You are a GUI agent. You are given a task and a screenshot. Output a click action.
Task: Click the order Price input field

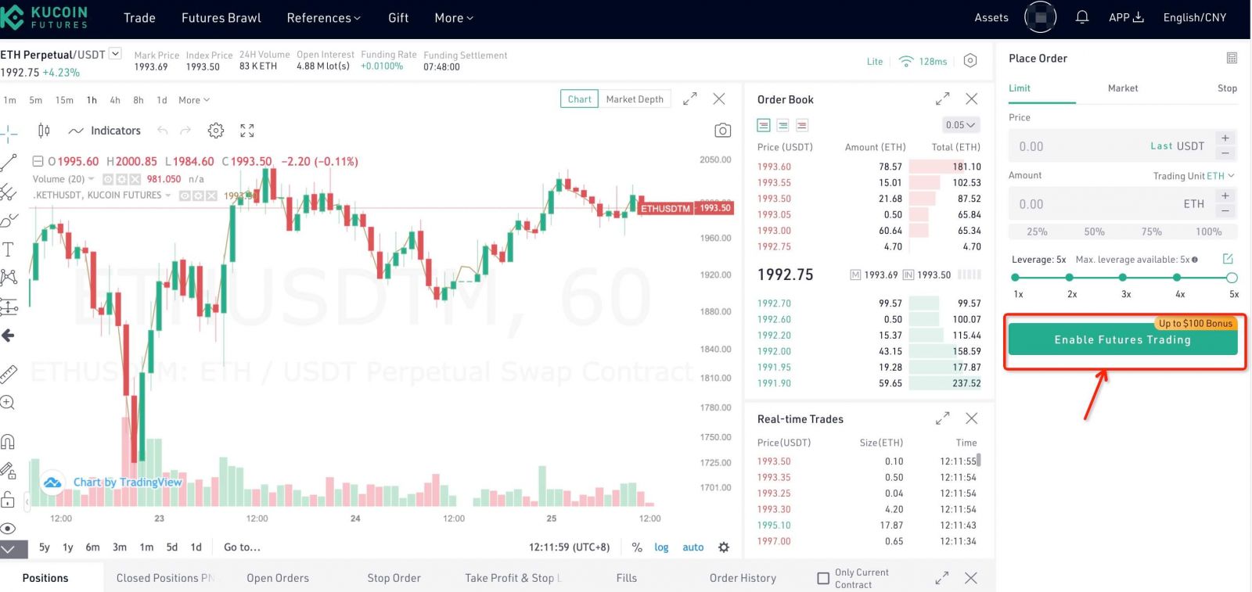pyautogui.click(x=1080, y=146)
